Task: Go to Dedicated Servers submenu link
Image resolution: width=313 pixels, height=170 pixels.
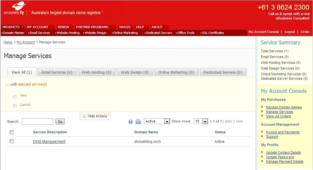Action: coord(159,33)
